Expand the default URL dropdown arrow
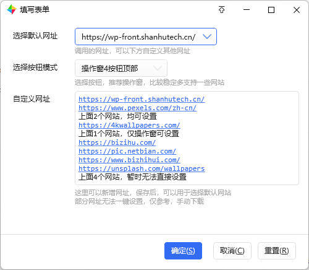Screen dimensions: 309x270 click(207, 37)
